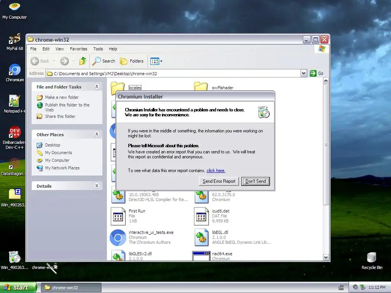Screen dimensions: 391x293
Task: Select the Notepad++ desktop shortcut
Action: tap(15, 104)
